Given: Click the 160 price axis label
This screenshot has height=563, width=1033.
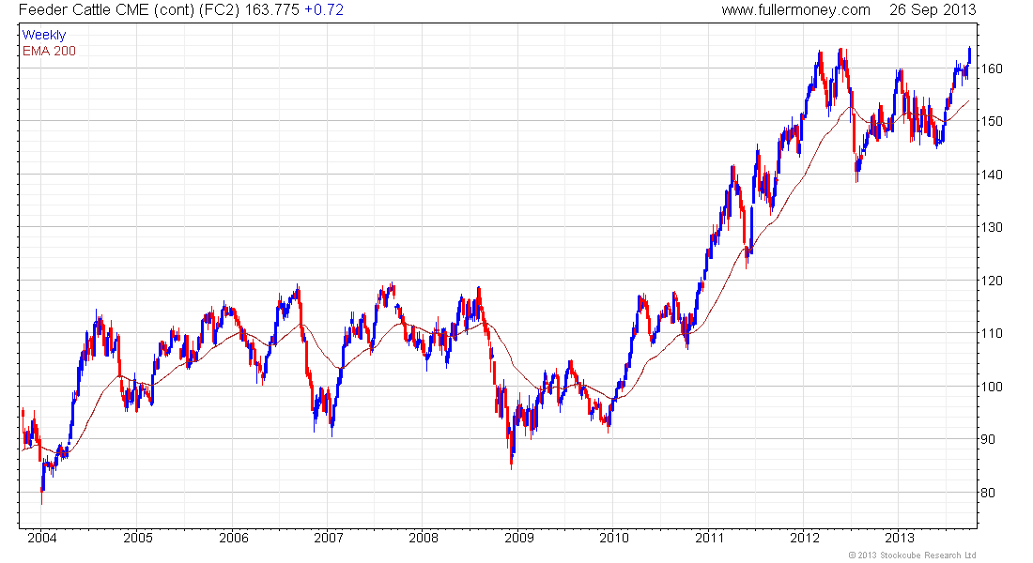Looking at the screenshot, I should (992, 68).
